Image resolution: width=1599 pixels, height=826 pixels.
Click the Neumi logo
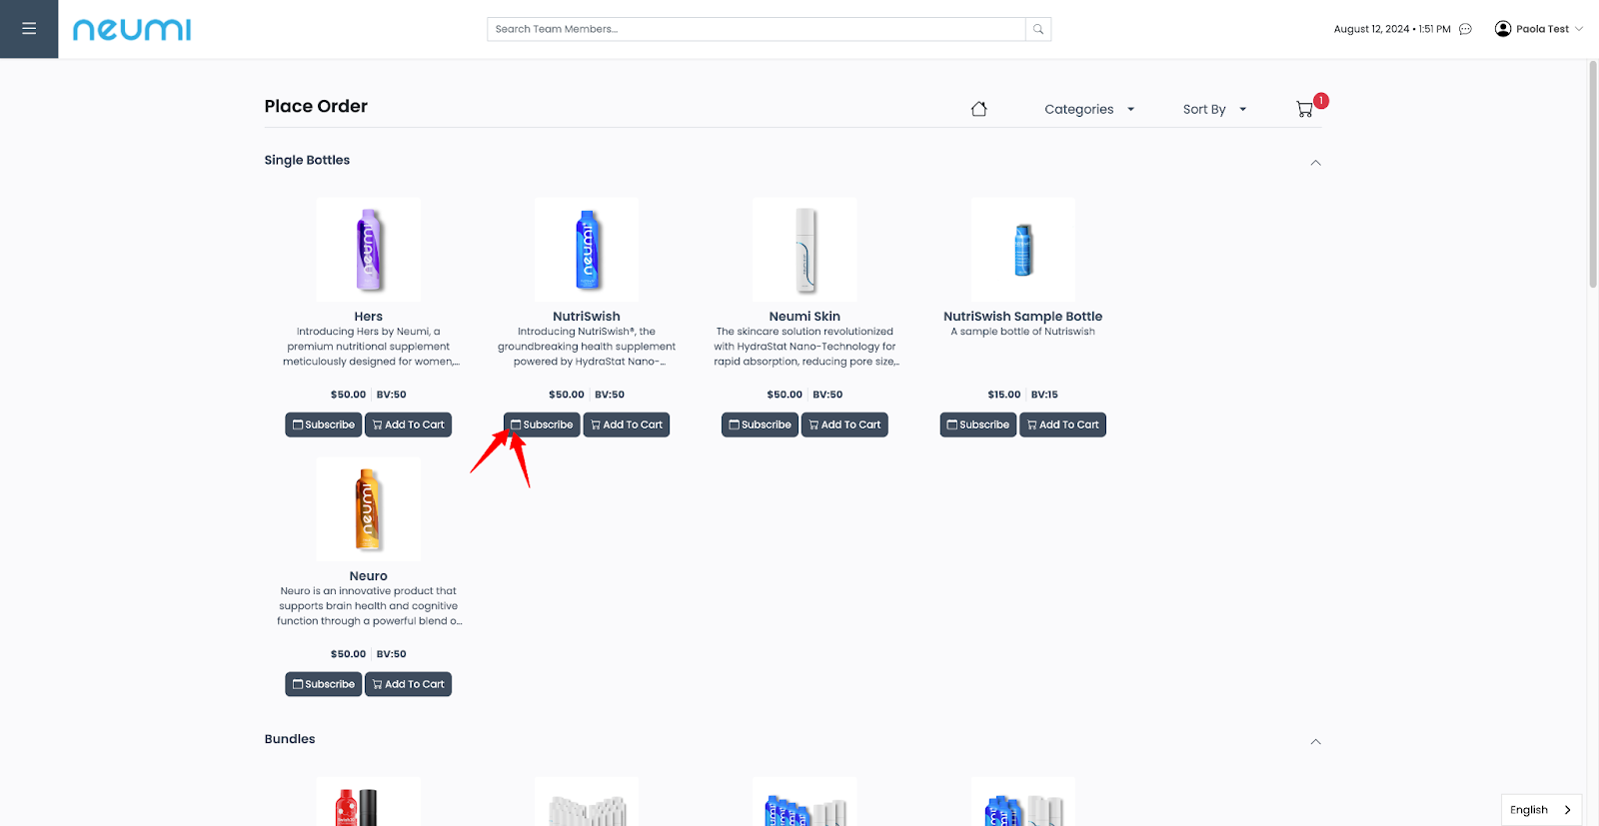(x=132, y=30)
